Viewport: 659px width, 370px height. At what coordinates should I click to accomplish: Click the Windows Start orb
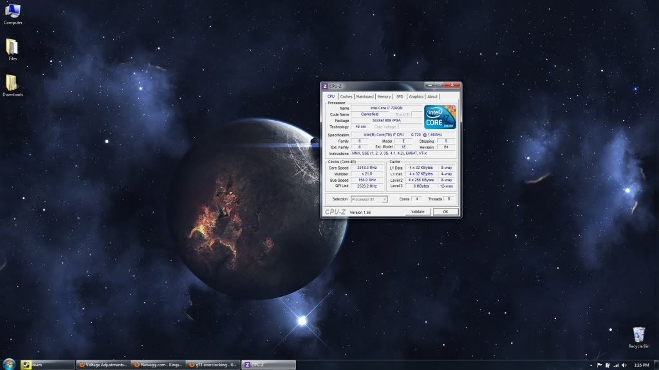8,364
